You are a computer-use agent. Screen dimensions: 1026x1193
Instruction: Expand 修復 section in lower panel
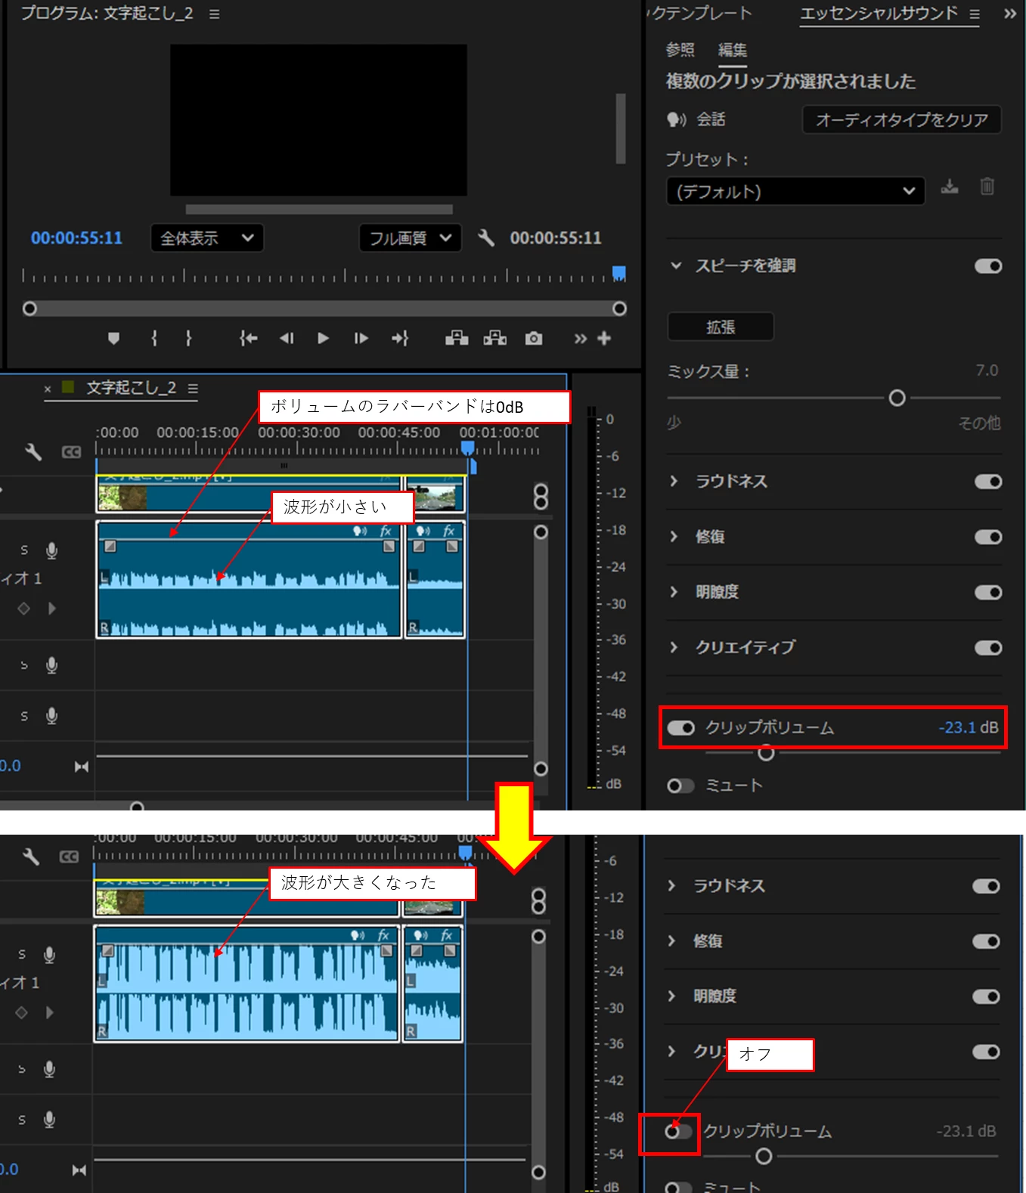[671, 940]
